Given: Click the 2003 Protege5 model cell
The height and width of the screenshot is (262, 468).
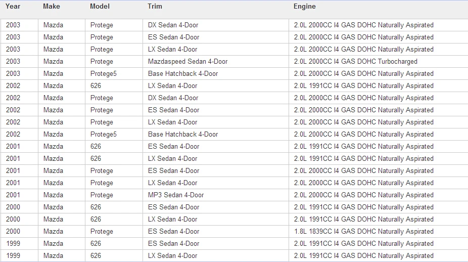Looking at the screenshot, I should [114, 74].
